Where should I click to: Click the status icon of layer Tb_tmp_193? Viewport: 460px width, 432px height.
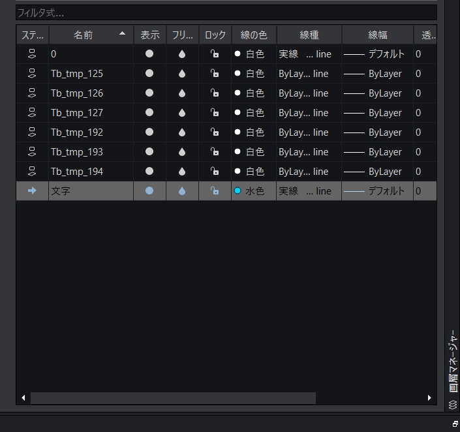[x=32, y=152]
